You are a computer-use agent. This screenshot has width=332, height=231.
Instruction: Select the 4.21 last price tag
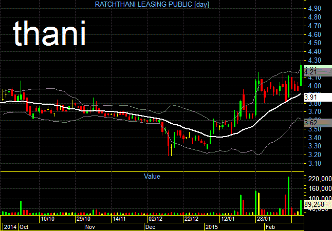tap(318, 72)
